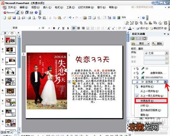Viewport: 170px width, 136px height.
Task: Select align right text alignment
Action: [83, 28]
